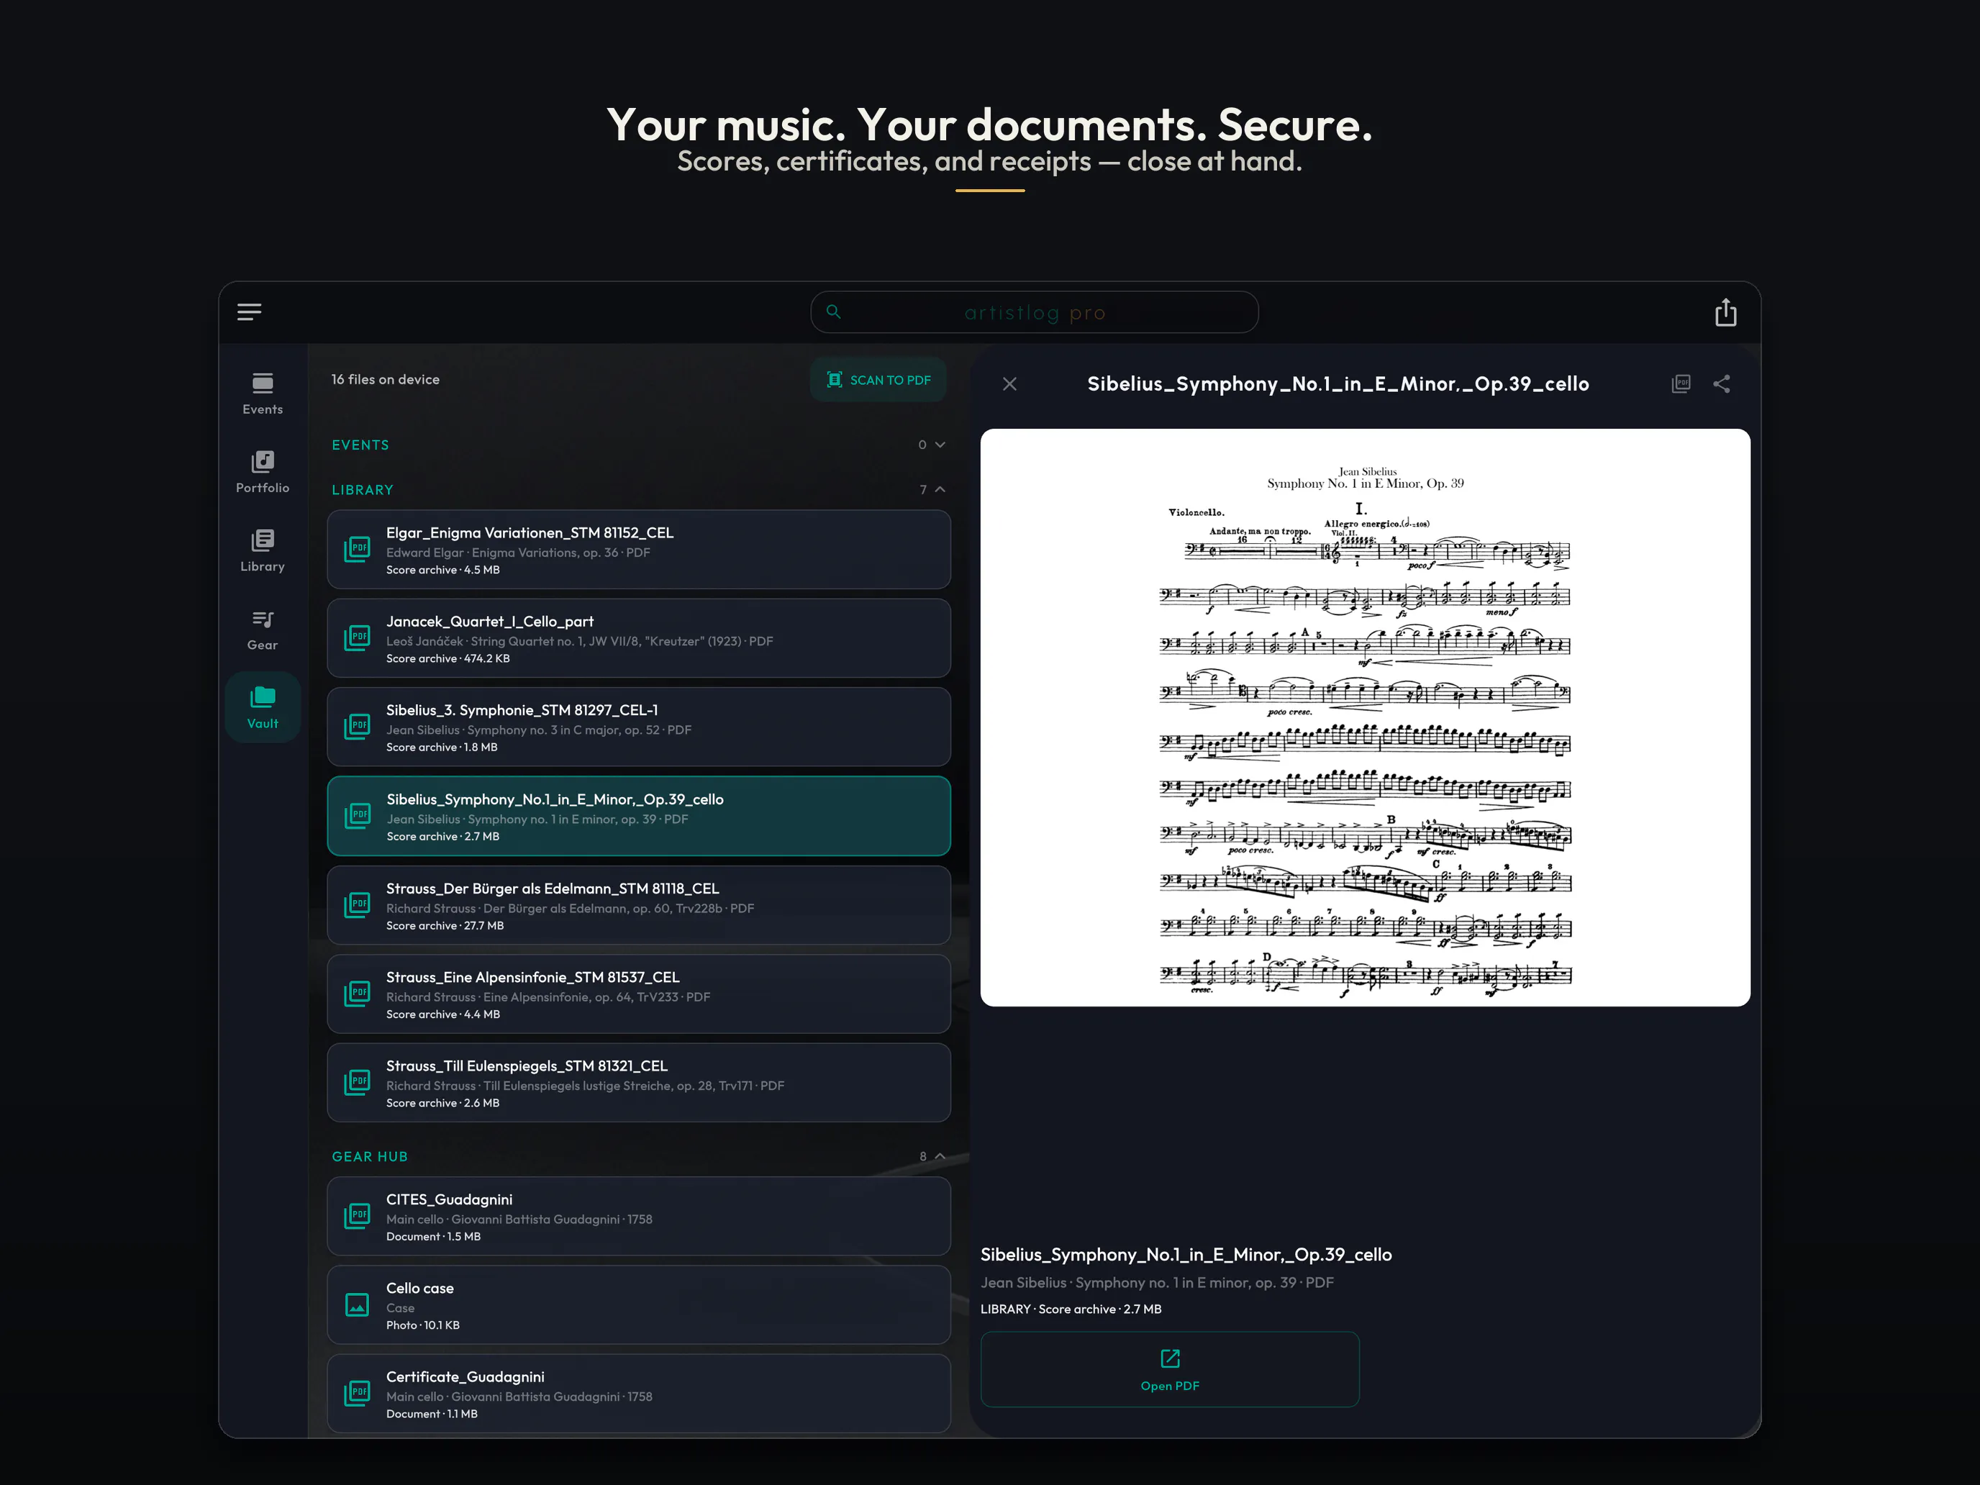
Task: Click PDF icon of Sibelius 3. Symphonie file
Action: click(x=357, y=726)
